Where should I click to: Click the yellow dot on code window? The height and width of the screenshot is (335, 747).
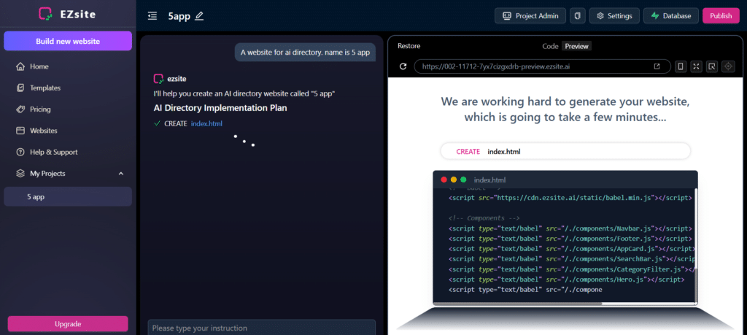[454, 180]
